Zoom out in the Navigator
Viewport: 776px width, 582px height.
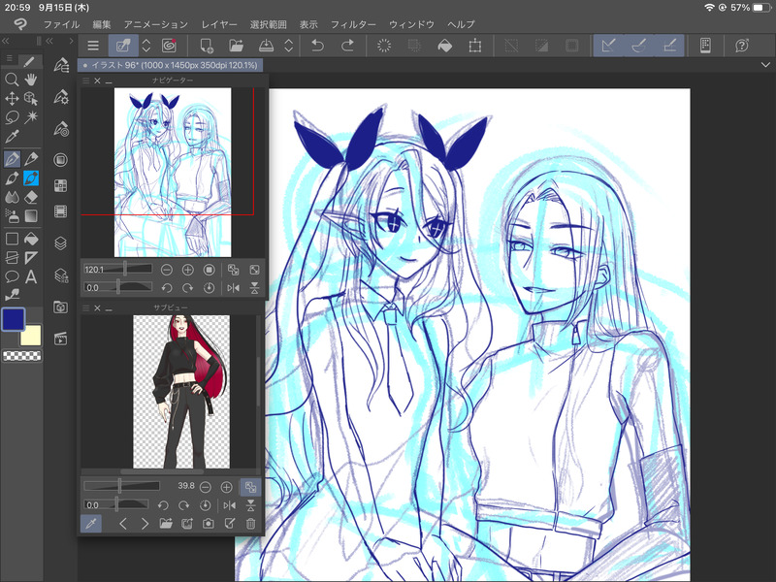coord(167,270)
